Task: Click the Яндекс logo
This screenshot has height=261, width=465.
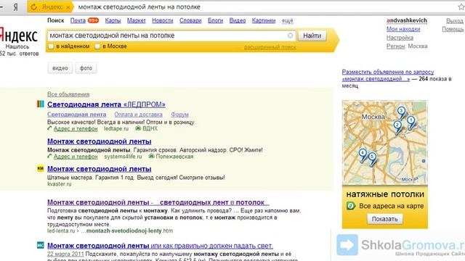Action: 18,36
